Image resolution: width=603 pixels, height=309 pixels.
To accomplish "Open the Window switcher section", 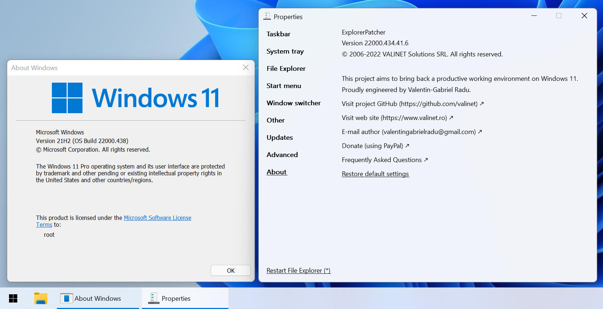I will [x=294, y=103].
